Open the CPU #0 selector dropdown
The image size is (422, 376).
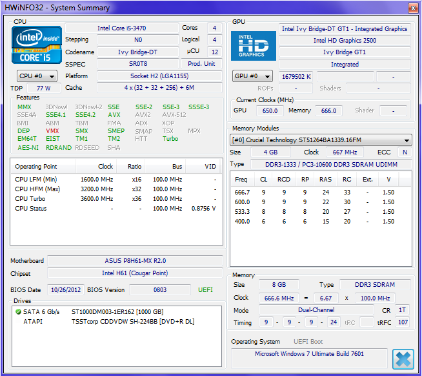pos(37,76)
